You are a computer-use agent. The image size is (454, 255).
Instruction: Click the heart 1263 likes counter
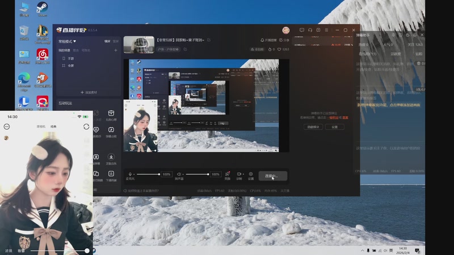point(283,49)
